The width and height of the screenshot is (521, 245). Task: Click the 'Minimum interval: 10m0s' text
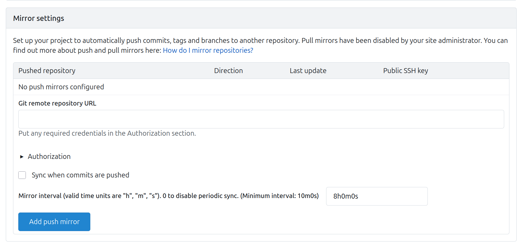point(279,196)
